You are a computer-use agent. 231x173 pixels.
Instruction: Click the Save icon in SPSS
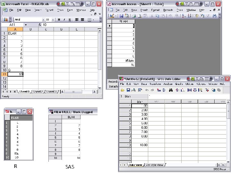click(x=128, y=90)
